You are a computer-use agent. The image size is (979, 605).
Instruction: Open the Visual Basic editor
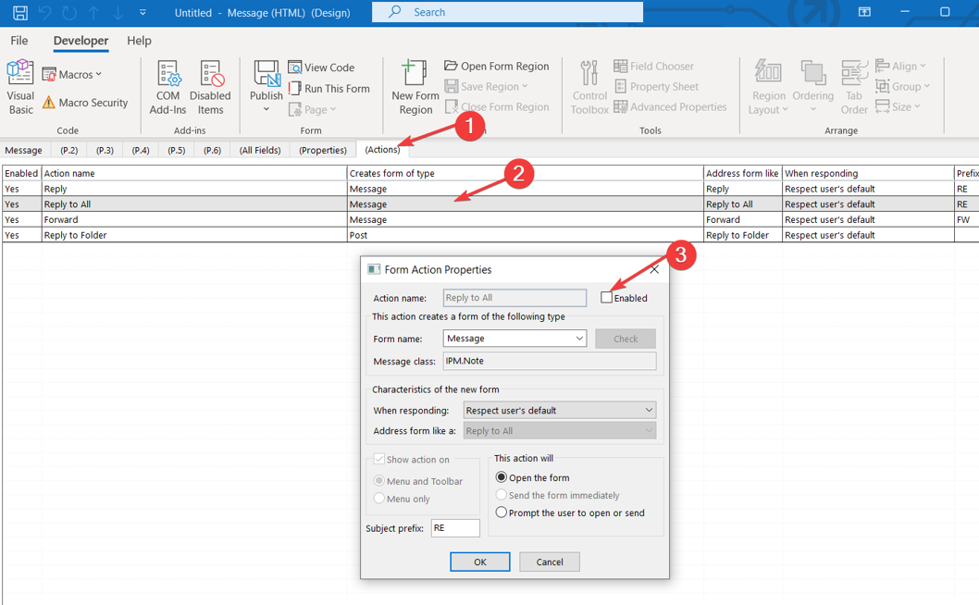[x=20, y=88]
